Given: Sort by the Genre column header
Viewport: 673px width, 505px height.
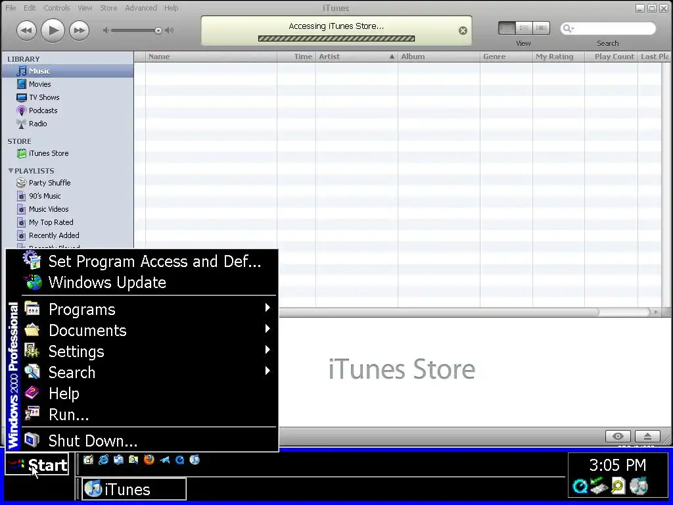Looking at the screenshot, I should [x=507, y=57].
